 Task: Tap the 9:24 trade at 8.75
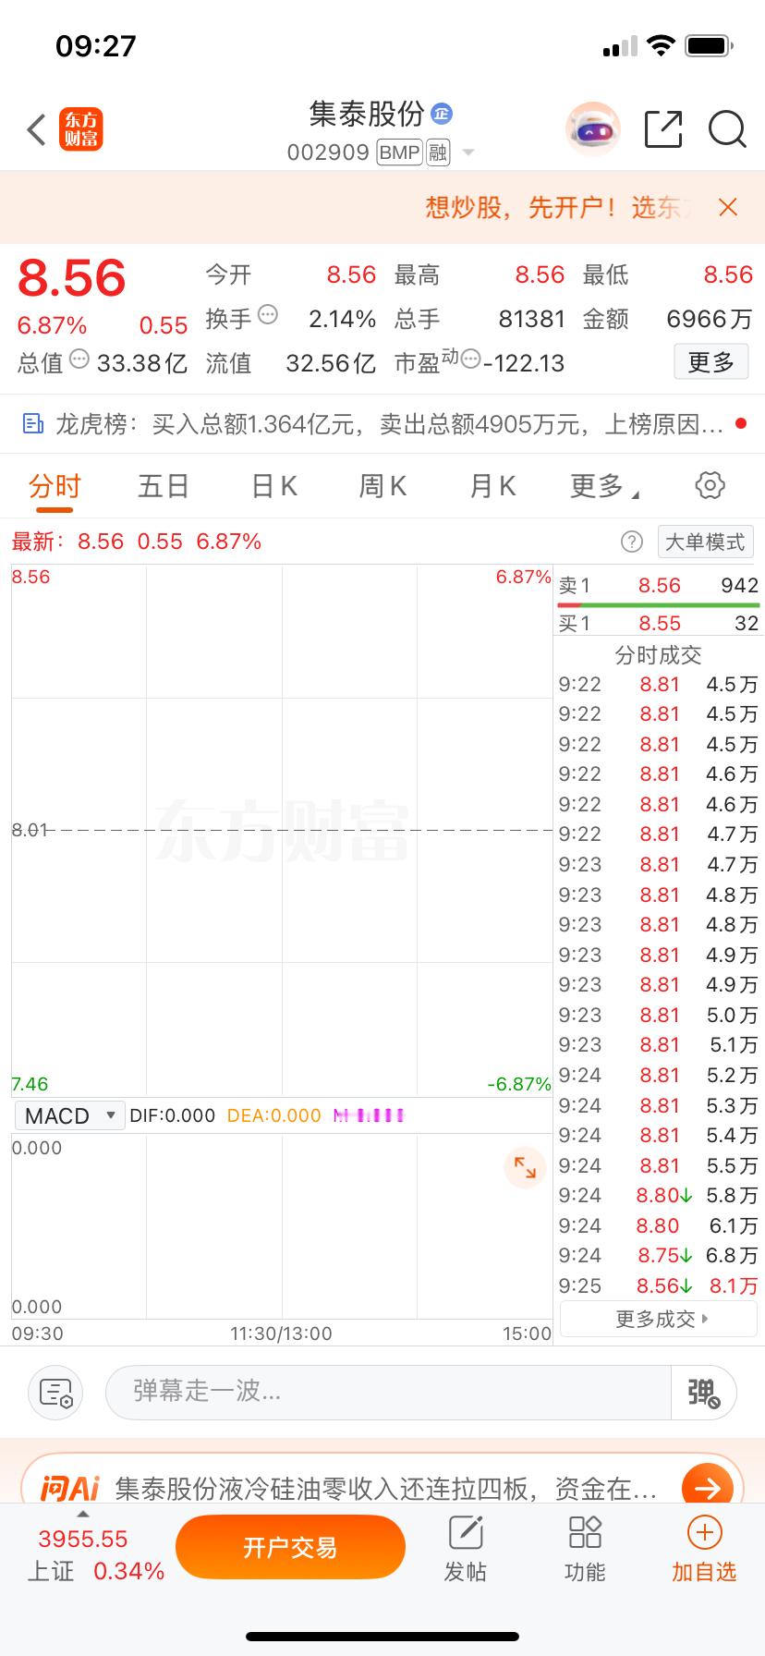[x=658, y=1255]
